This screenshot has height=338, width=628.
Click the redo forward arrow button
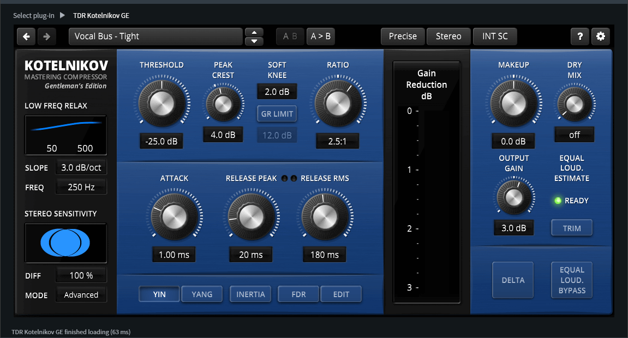point(47,37)
